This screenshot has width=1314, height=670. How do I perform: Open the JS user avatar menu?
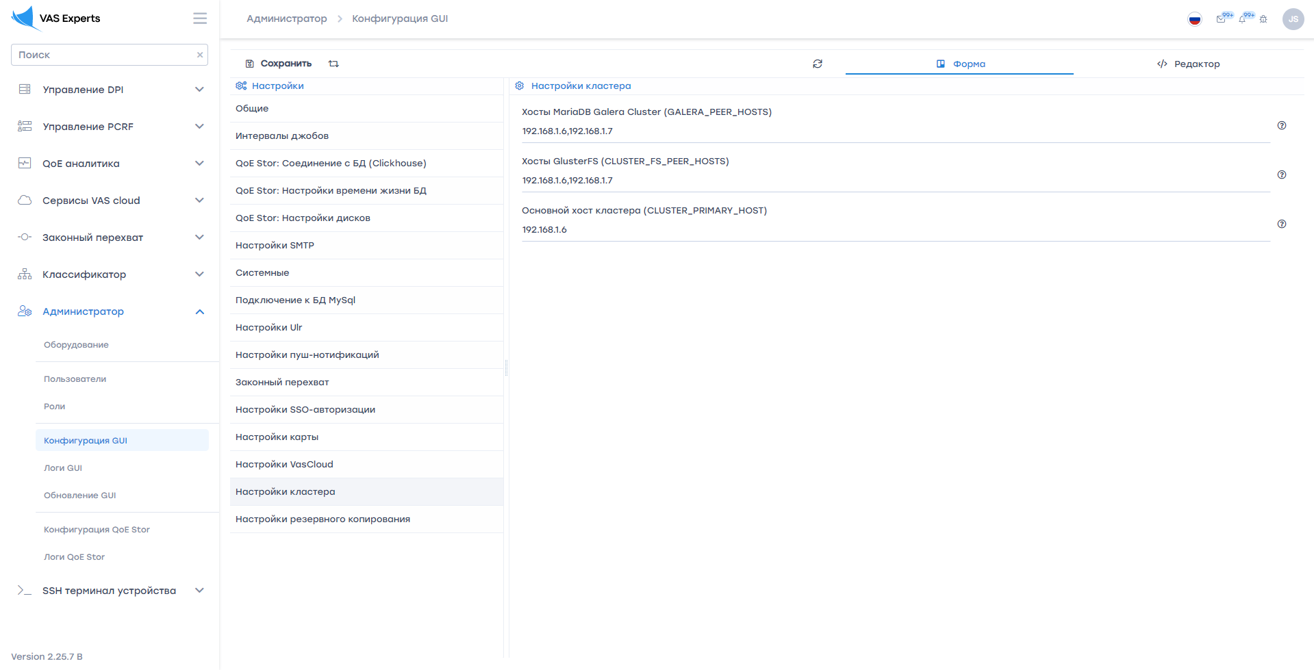pyautogui.click(x=1293, y=19)
